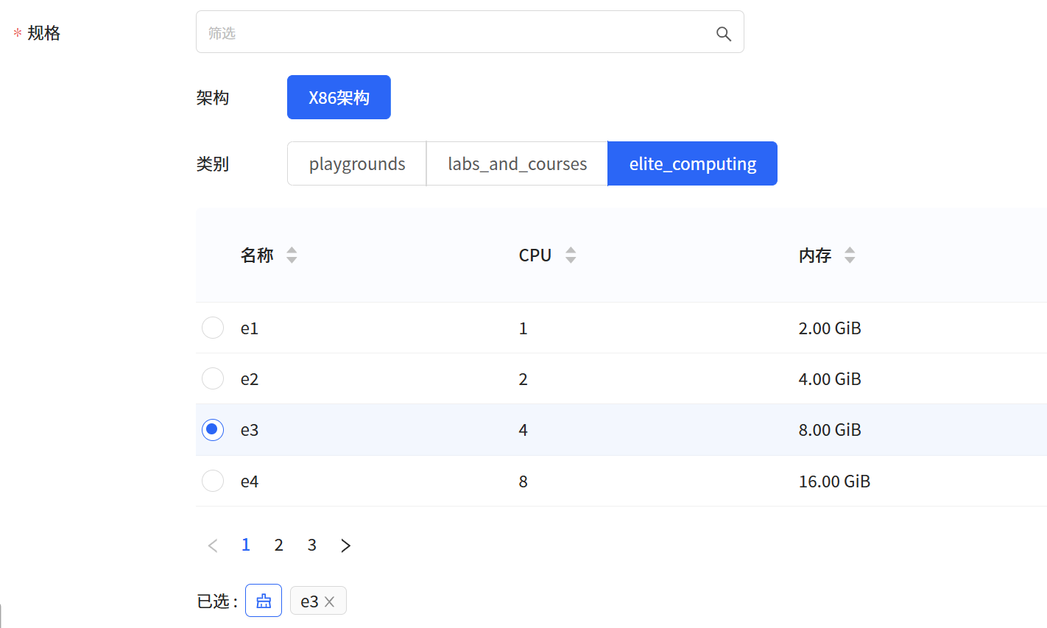Screen dimensions: 1047x628
Task: Click the clear-selection broom icon
Action: point(264,601)
